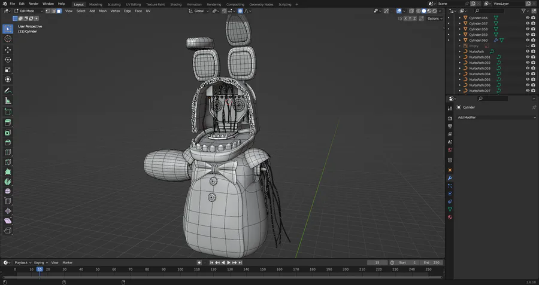Viewport: 539px width, 285px height.
Task: Switch to the Sculpting workspace tab
Action: (x=113, y=4)
